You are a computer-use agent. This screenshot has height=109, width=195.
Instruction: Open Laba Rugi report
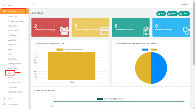[12, 40]
